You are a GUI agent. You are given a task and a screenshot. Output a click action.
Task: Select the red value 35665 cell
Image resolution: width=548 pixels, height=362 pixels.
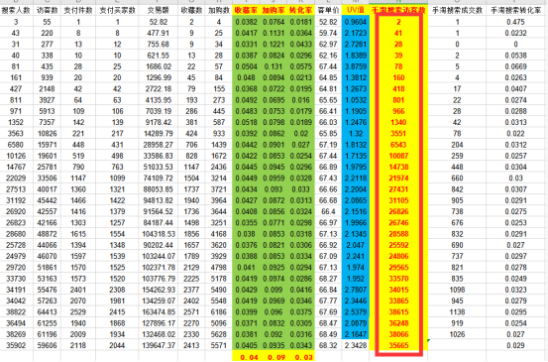coord(398,345)
